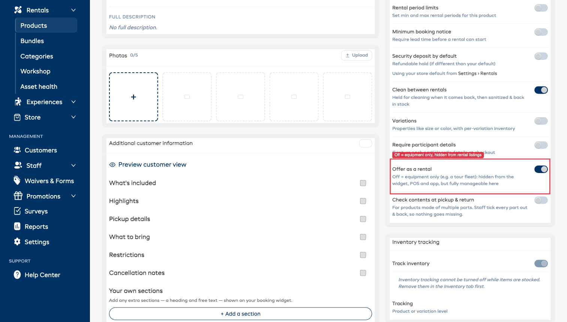Screen dimensions: 567x322
Task: Click the Track inventory toggle
Action: pyautogui.click(x=541, y=264)
